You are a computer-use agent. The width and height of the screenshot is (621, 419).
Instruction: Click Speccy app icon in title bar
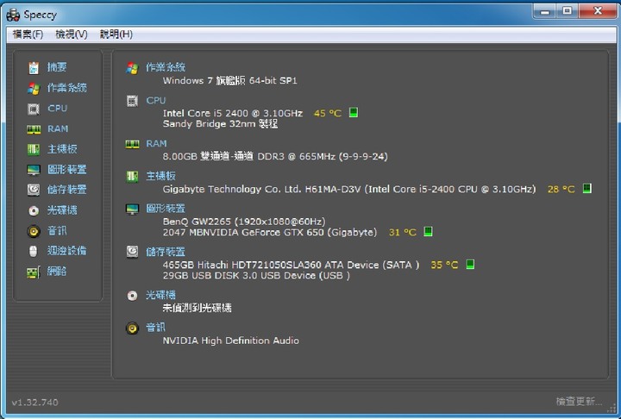click(13, 15)
